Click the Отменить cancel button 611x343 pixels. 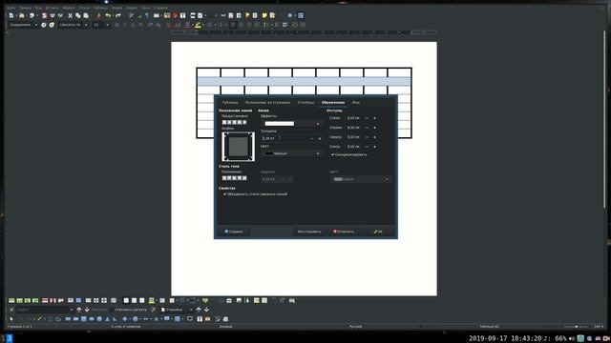point(344,232)
